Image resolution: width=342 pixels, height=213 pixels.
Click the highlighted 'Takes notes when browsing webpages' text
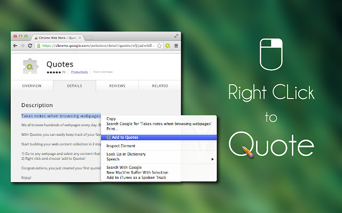[x=61, y=116]
